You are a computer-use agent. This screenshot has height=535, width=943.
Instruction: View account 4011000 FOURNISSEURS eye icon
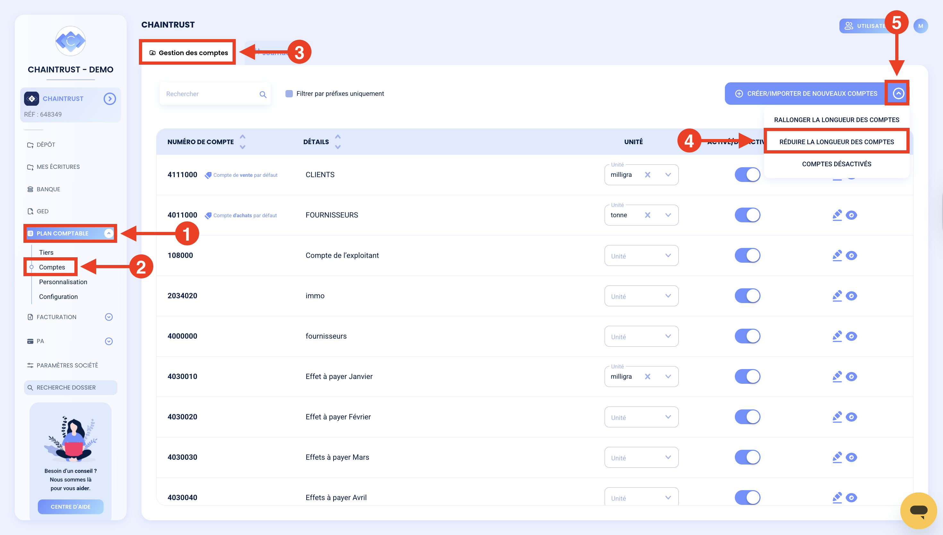(851, 215)
